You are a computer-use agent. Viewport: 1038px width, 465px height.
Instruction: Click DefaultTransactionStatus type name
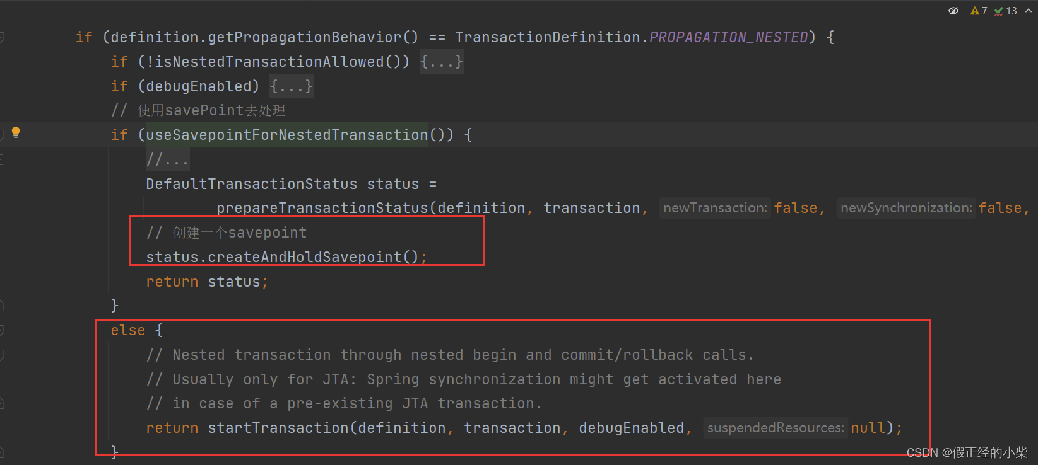(x=252, y=184)
